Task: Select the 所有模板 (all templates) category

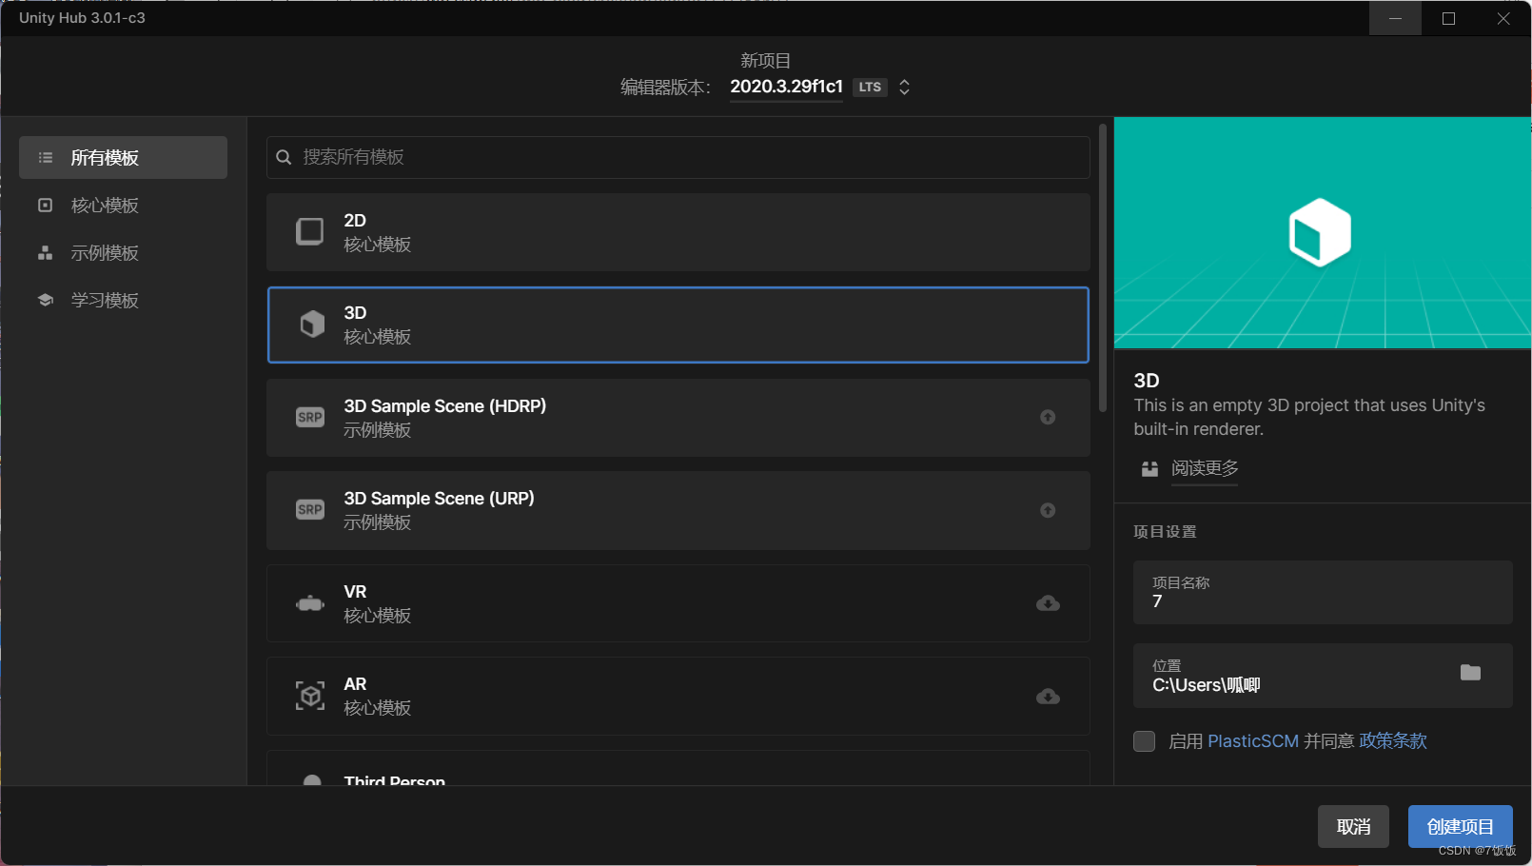Action: coord(123,157)
